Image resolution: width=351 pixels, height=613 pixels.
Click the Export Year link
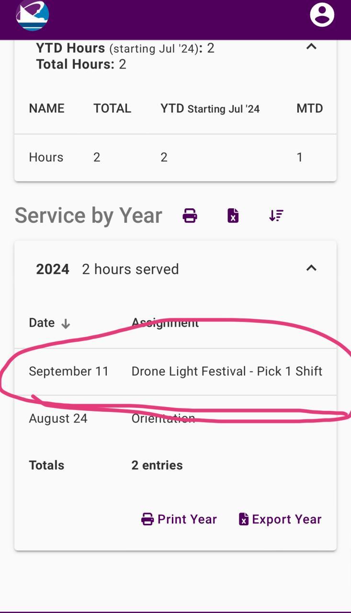[286, 519]
